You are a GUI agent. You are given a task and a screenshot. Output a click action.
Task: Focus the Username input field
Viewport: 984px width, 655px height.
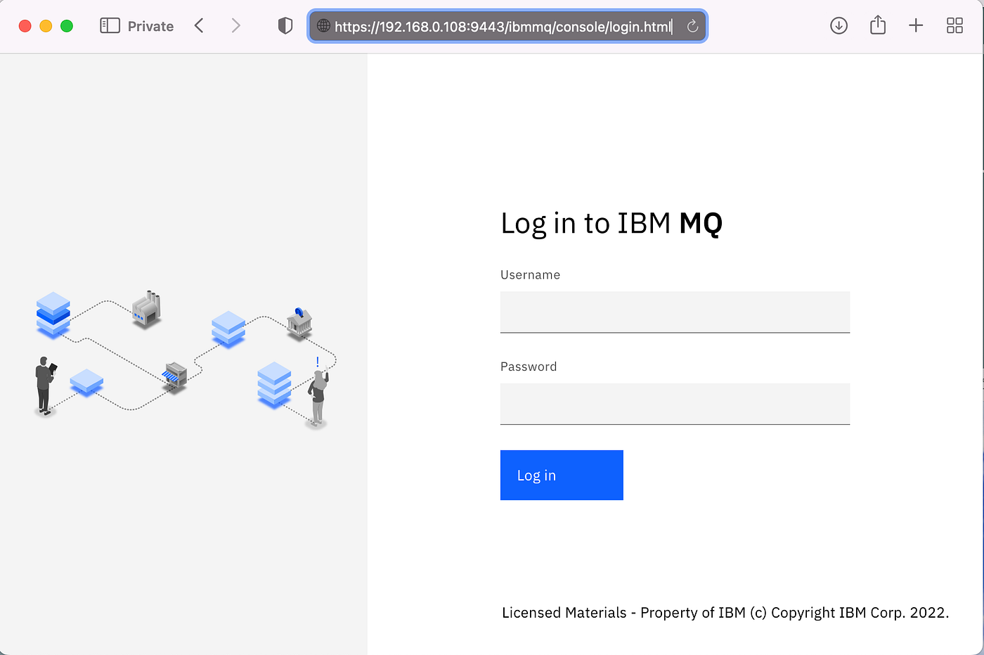(x=675, y=312)
